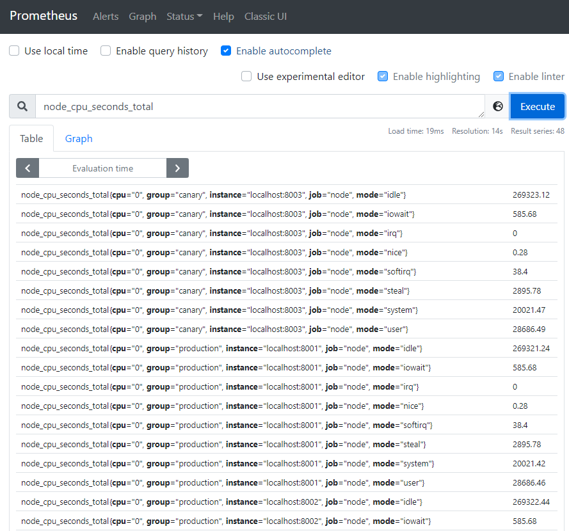Disable the Enable autocomplete checkbox

226,51
